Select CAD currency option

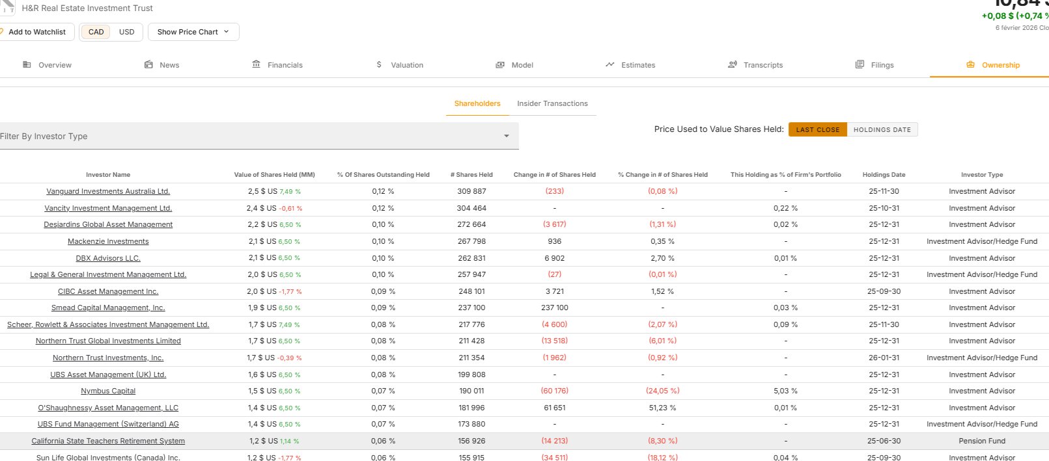96,32
